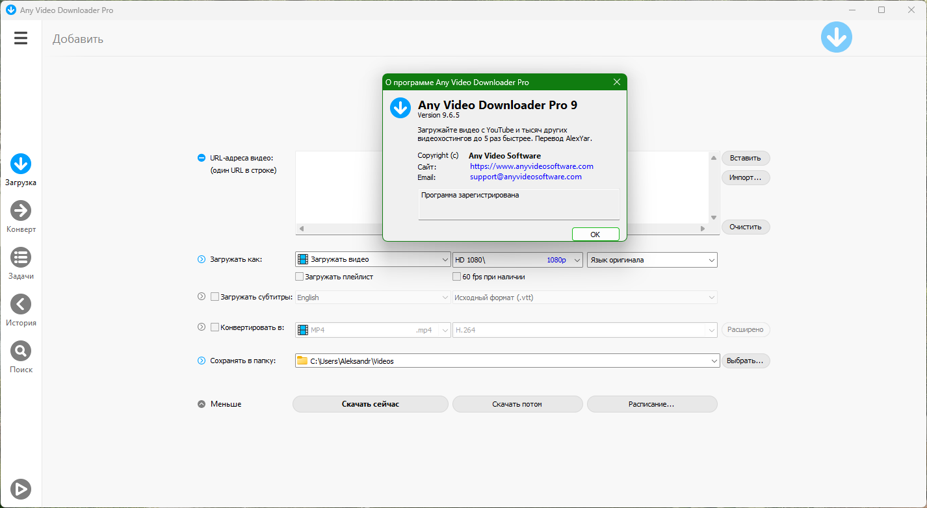Click the large blue download logo at top right

[836, 37]
